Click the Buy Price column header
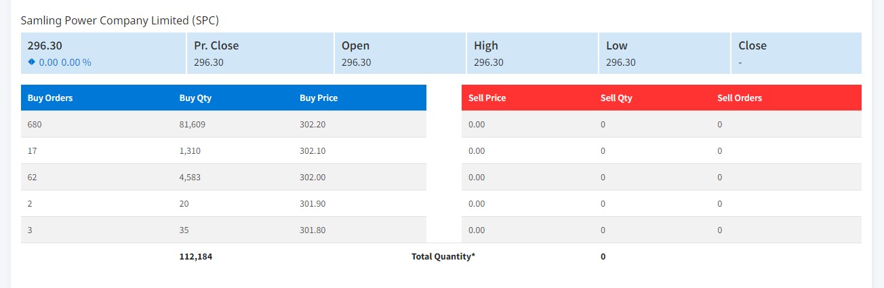 (319, 98)
